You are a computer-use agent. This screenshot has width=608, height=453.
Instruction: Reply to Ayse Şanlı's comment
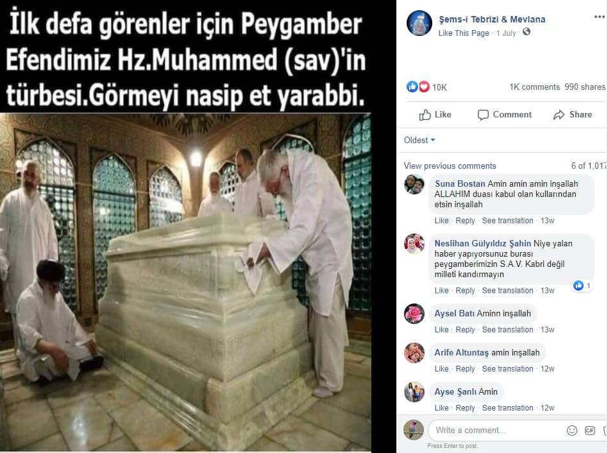[465, 408]
